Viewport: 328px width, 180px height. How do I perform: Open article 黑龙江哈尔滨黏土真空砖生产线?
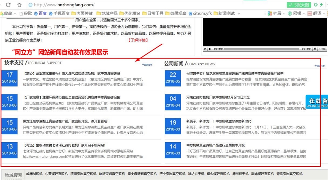click(x=66, y=121)
